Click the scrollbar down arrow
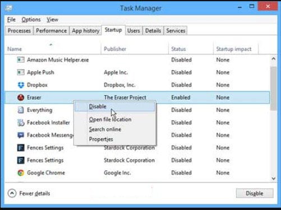Image resolution: width=281 pixels, height=210 pixels. tap(274, 179)
